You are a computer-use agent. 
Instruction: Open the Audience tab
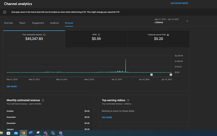[x=54, y=23]
